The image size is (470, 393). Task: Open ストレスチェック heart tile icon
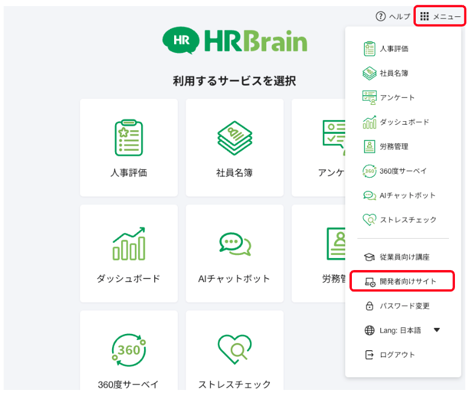tap(234, 350)
